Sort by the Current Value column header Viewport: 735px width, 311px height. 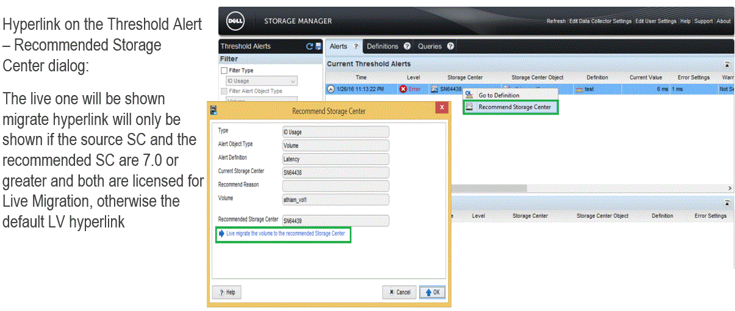[646, 77]
